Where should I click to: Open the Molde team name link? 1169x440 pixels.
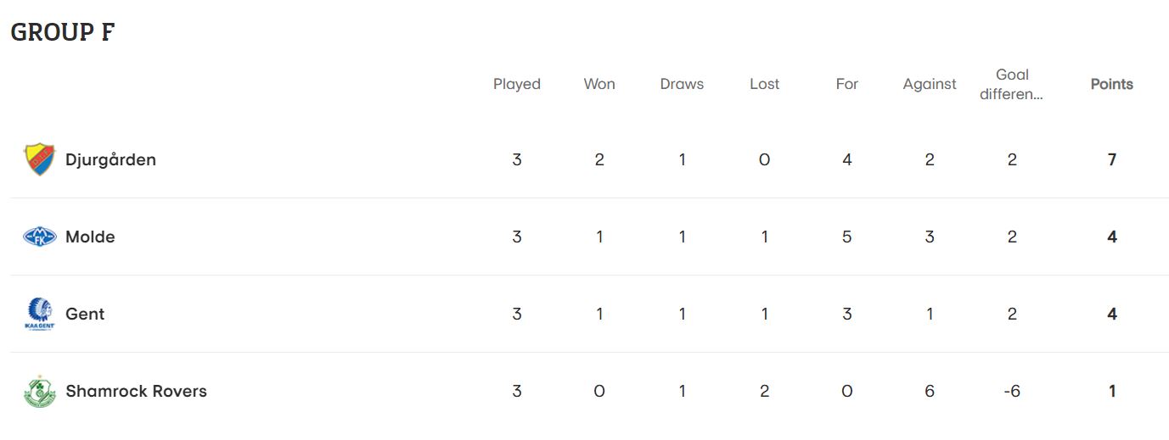90,237
